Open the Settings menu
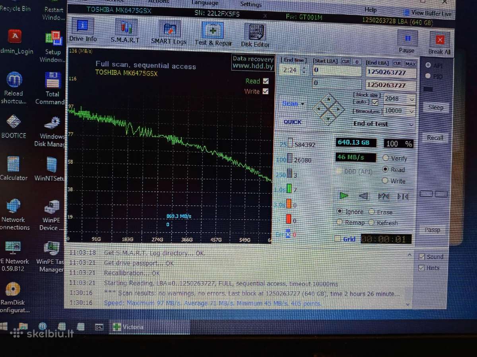The width and height of the screenshot is (477, 357). click(x=251, y=4)
